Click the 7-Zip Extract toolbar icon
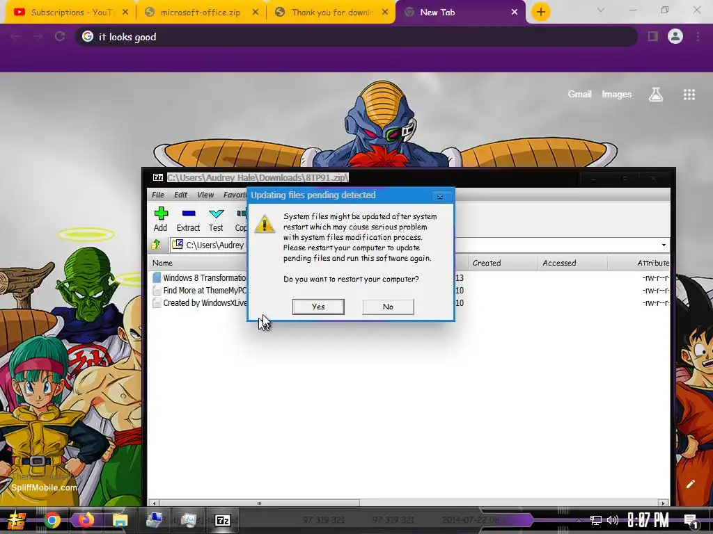Screen dimensions: 713x534 point(188,219)
